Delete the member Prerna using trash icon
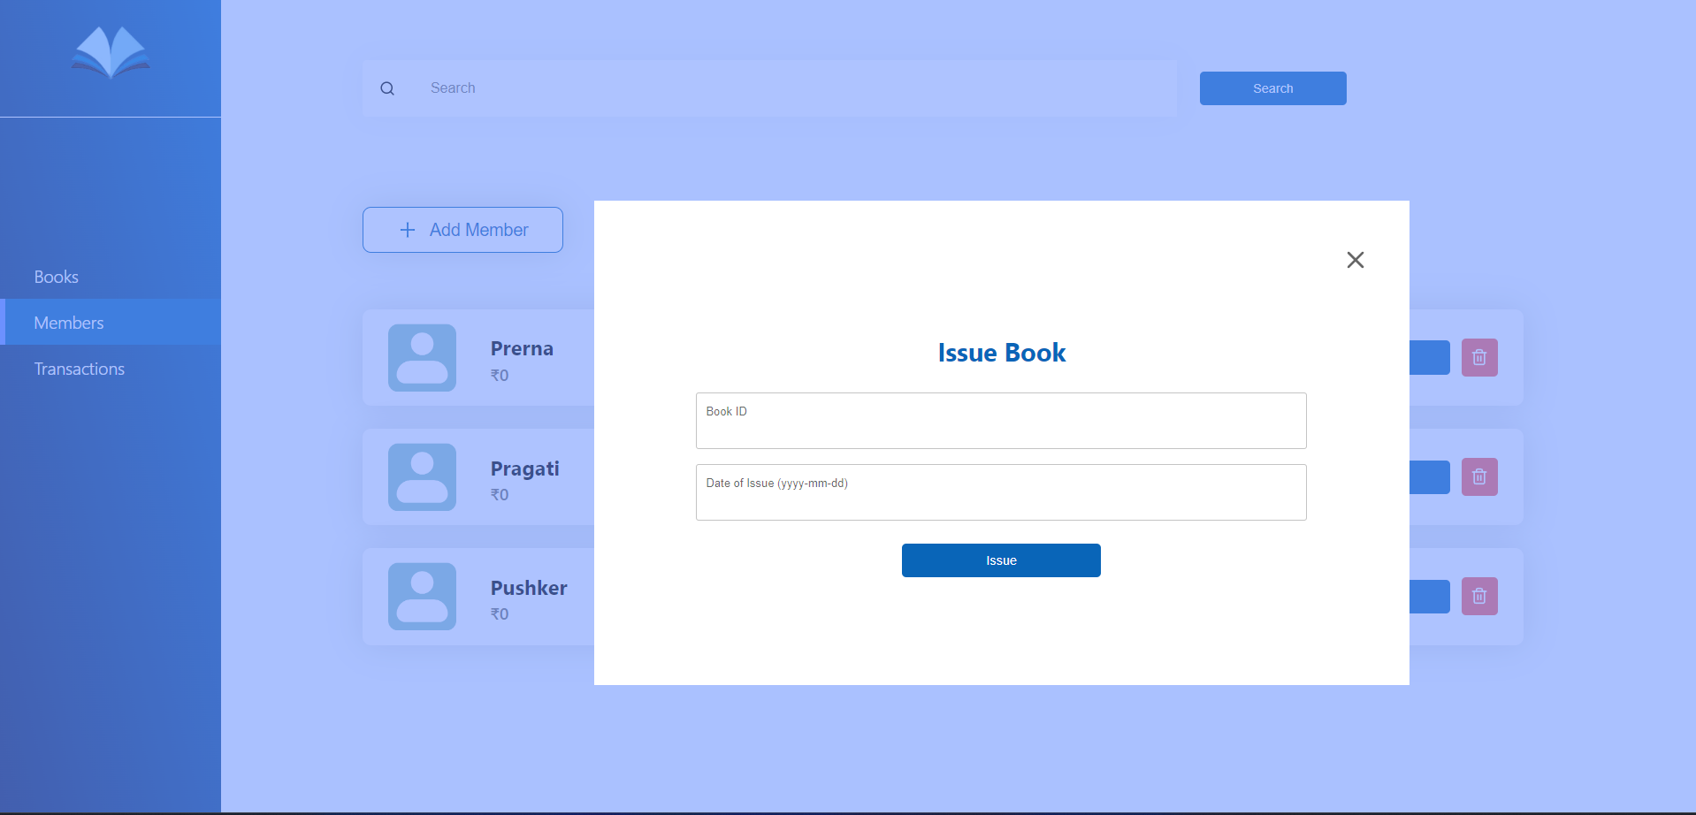The width and height of the screenshot is (1696, 815). pos(1479,357)
